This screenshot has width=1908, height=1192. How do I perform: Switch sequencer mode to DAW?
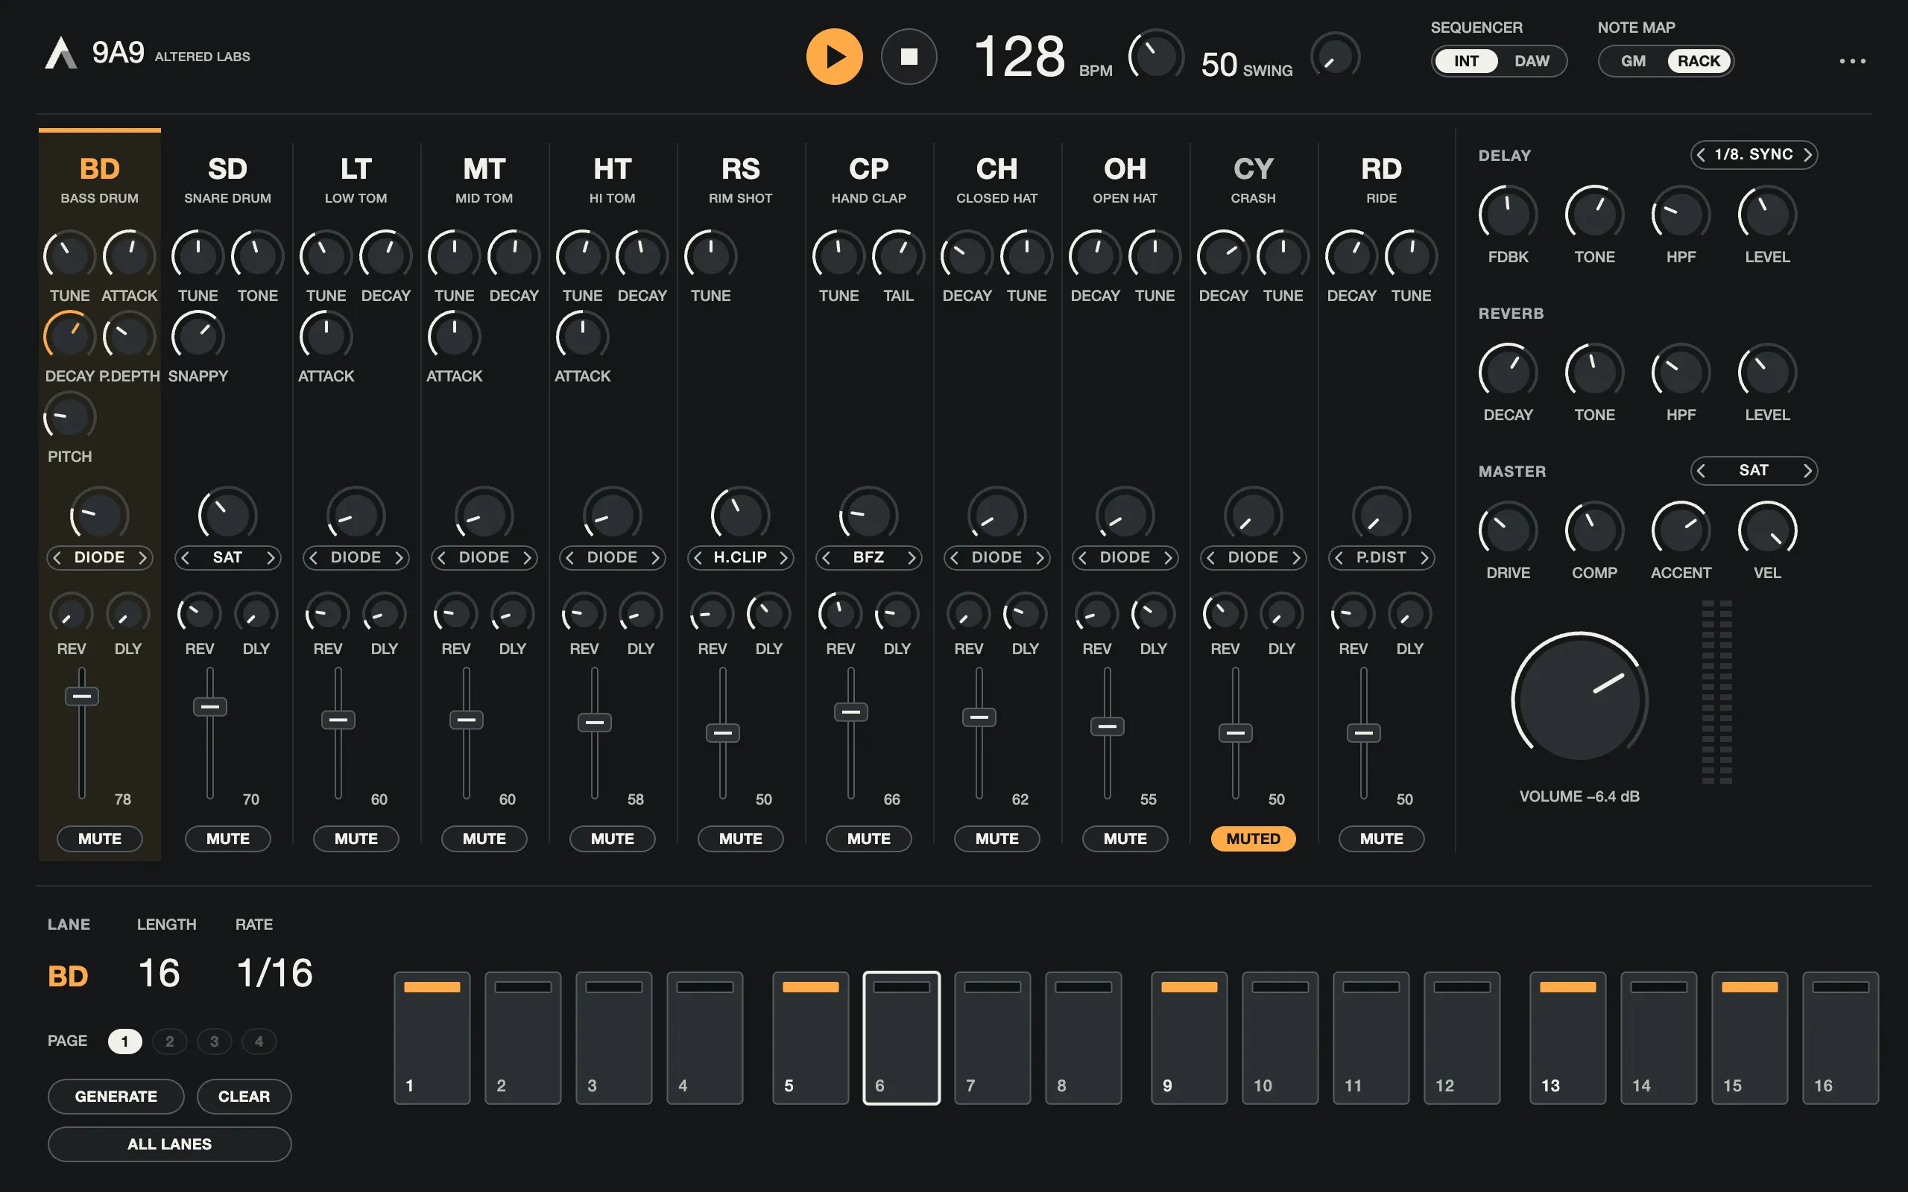point(1531,60)
